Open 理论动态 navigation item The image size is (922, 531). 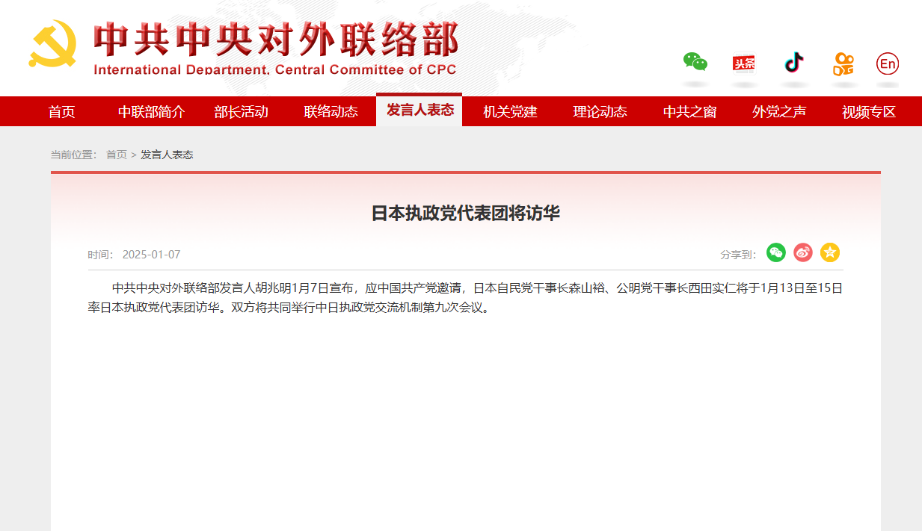coord(600,112)
